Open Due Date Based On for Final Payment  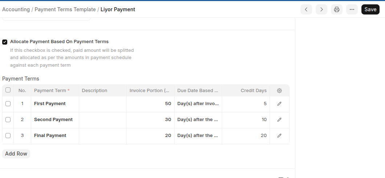coord(198,136)
